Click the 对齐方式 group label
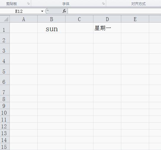Screen dimensions: 161x150 [138, 4]
